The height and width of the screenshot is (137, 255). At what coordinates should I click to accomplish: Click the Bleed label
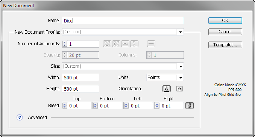(54, 106)
